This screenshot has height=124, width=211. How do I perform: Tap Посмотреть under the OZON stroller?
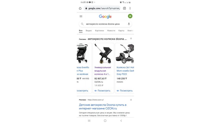[x=102, y=91]
